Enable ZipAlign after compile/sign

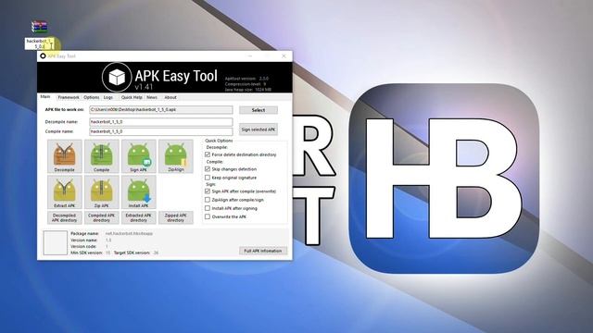[x=208, y=200]
